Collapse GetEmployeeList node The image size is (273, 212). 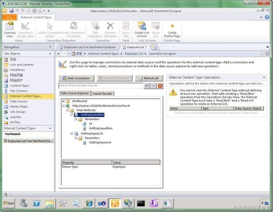[72, 133]
